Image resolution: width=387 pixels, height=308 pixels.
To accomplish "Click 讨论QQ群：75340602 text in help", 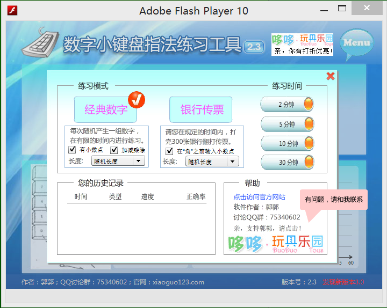I will [267, 217].
